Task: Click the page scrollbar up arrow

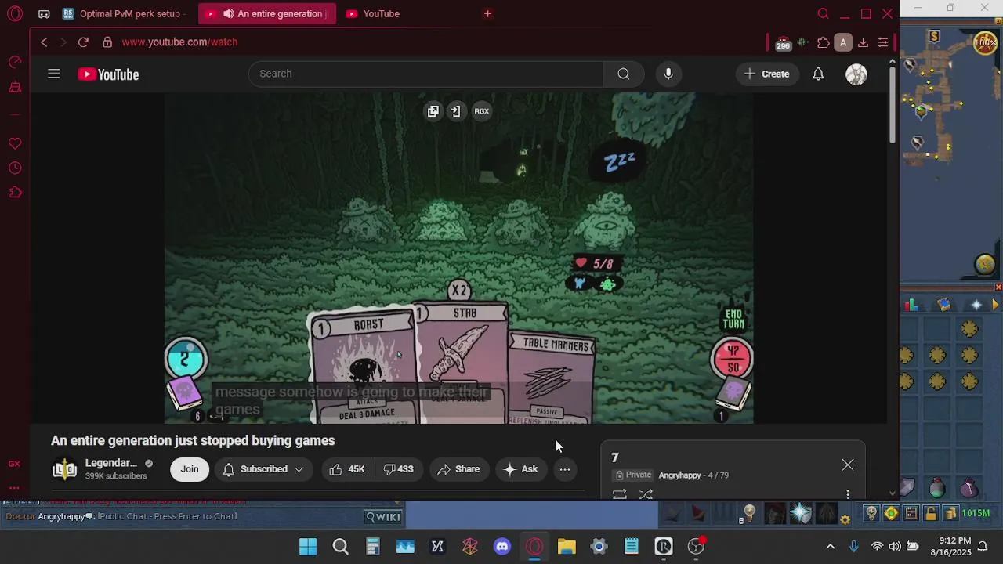Action: point(892,61)
